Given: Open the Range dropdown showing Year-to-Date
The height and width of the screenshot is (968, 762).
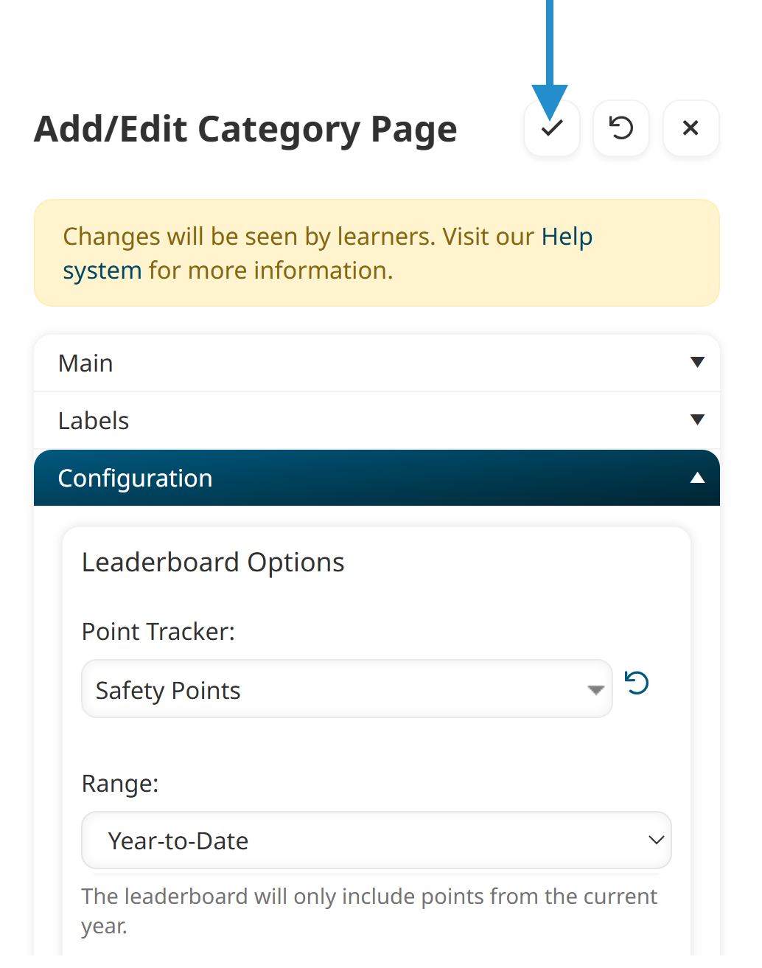Looking at the screenshot, I should click(x=376, y=840).
